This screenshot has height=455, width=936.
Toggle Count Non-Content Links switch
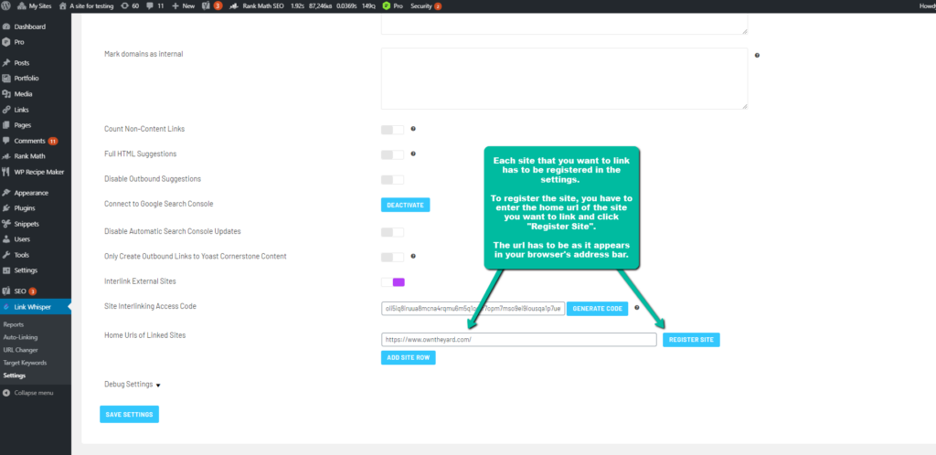click(x=392, y=130)
